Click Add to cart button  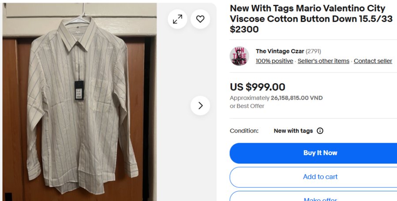tap(320, 177)
